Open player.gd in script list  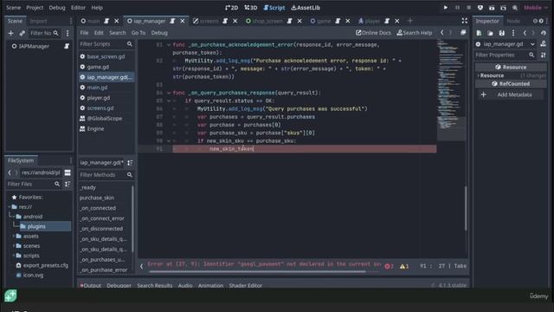[98, 98]
